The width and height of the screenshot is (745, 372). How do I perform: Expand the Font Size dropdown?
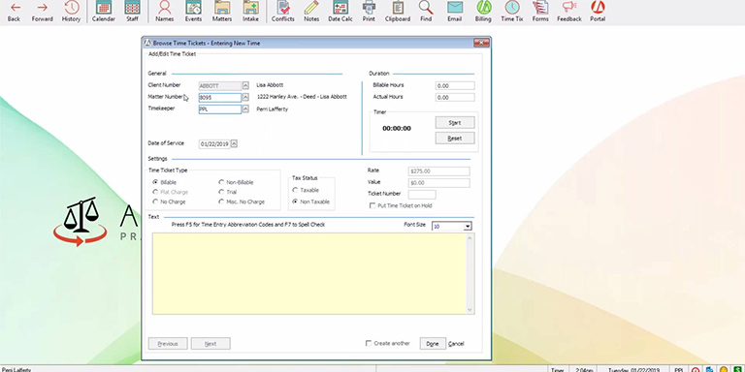468,227
